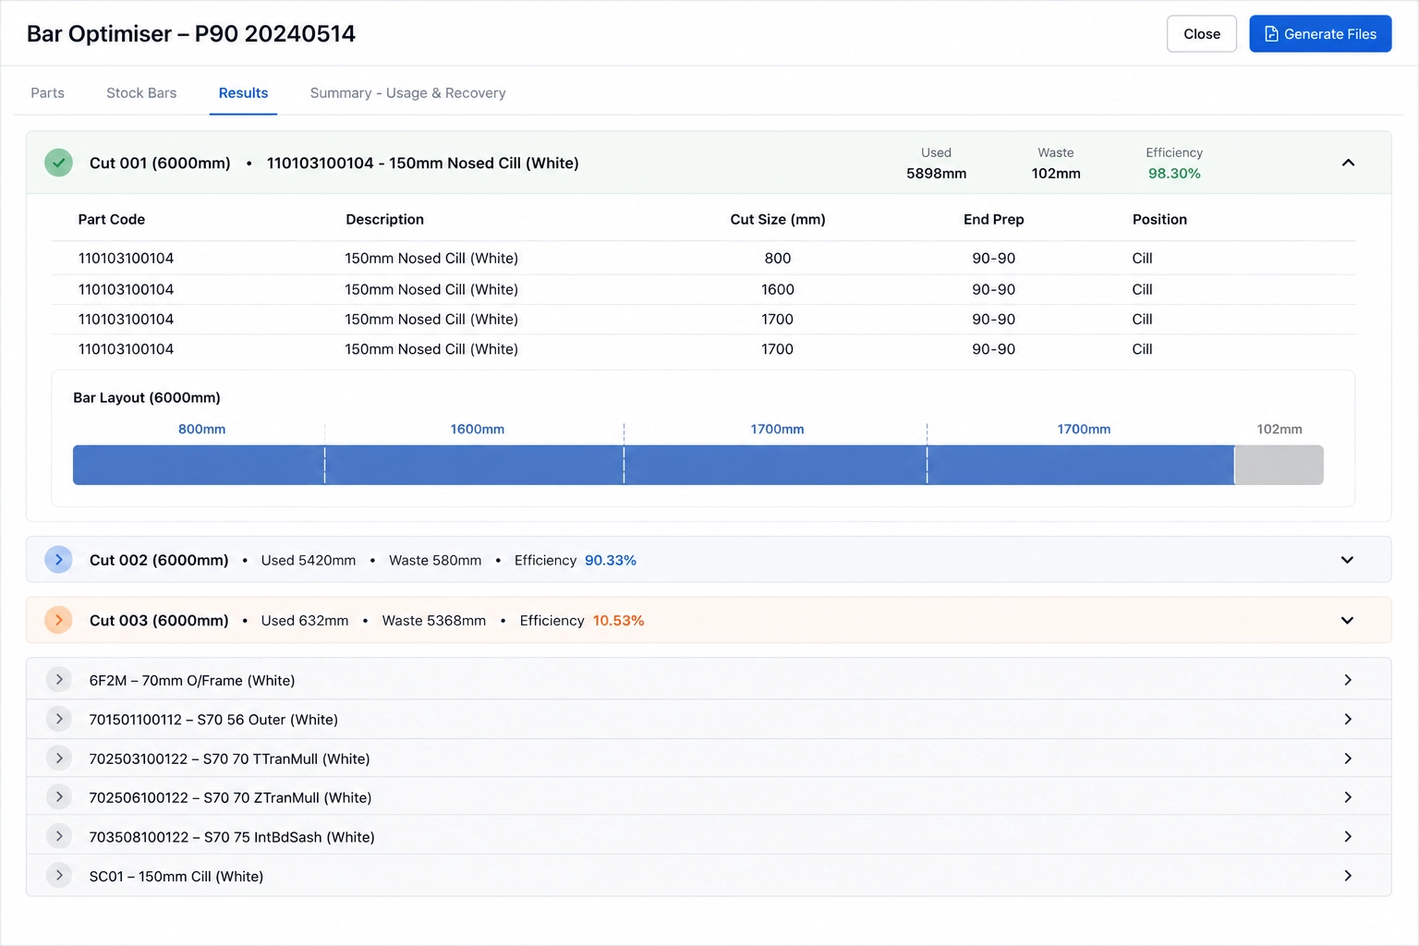Viewport: 1419px width, 946px height.
Task: Open the 6F2M 70mm O/Frame right arrow
Action: (1348, 680)
